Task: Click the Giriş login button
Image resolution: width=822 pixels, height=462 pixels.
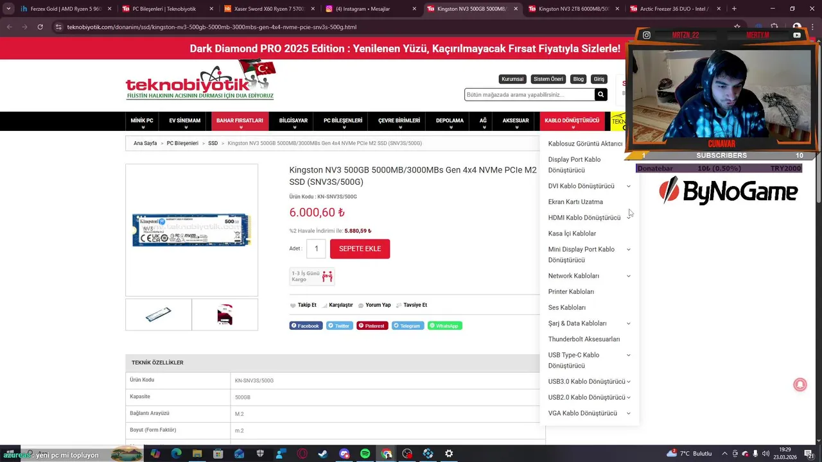Action: point(599,79)
